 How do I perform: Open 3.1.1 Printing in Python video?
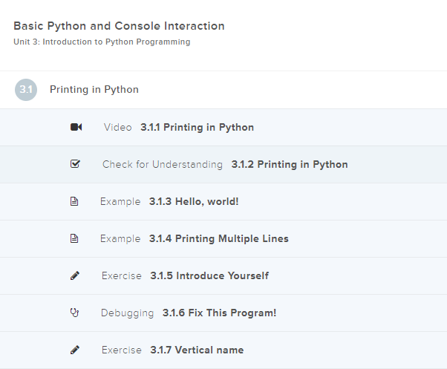pyautogui.click(x=197, y=127)
